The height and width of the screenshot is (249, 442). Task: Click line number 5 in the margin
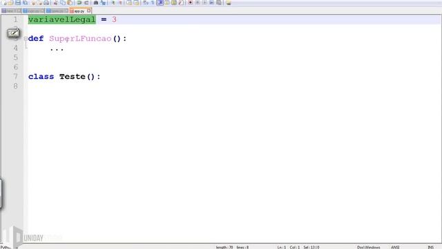(15, 57)
